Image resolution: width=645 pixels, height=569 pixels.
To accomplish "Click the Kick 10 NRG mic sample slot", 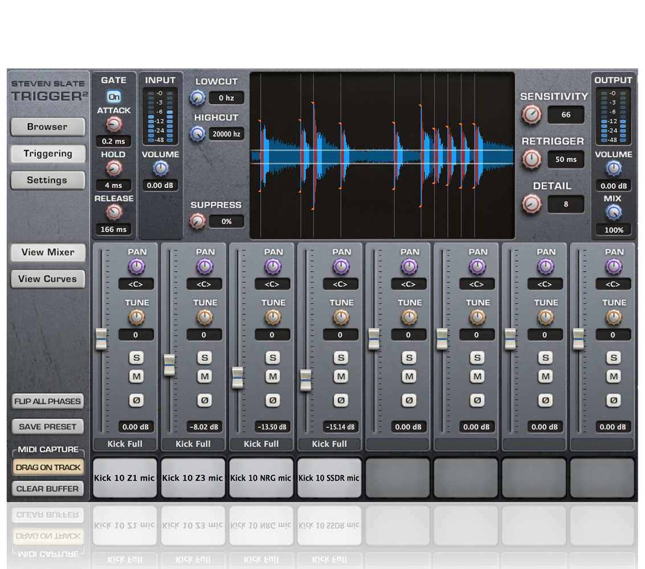I will point(261,478).
